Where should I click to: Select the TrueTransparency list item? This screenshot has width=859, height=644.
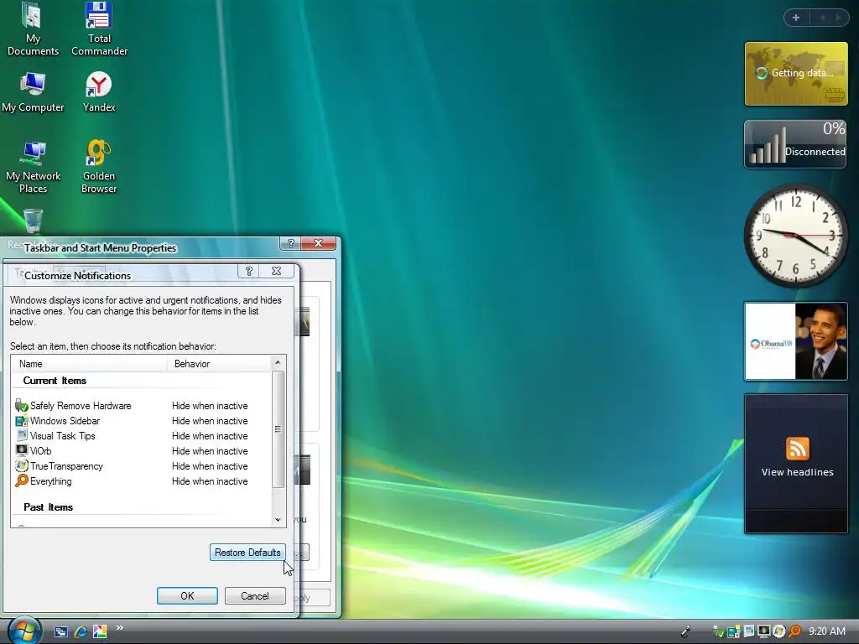(x=66, y=466)
